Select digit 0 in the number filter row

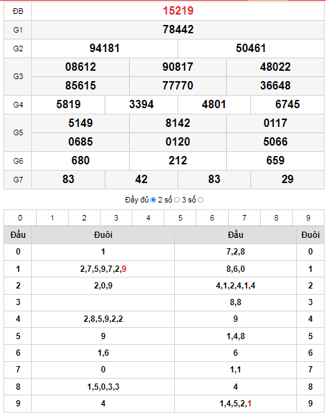click(20, 218)
